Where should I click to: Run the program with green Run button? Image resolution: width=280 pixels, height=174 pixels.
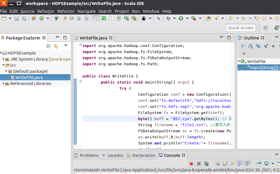[x=181, y=18]
